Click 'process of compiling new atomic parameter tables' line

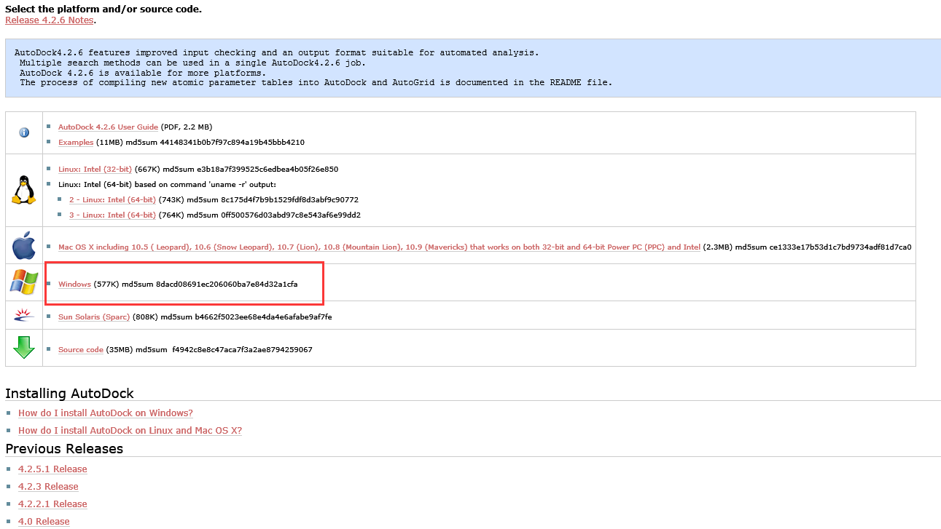(x=316, y=83)
